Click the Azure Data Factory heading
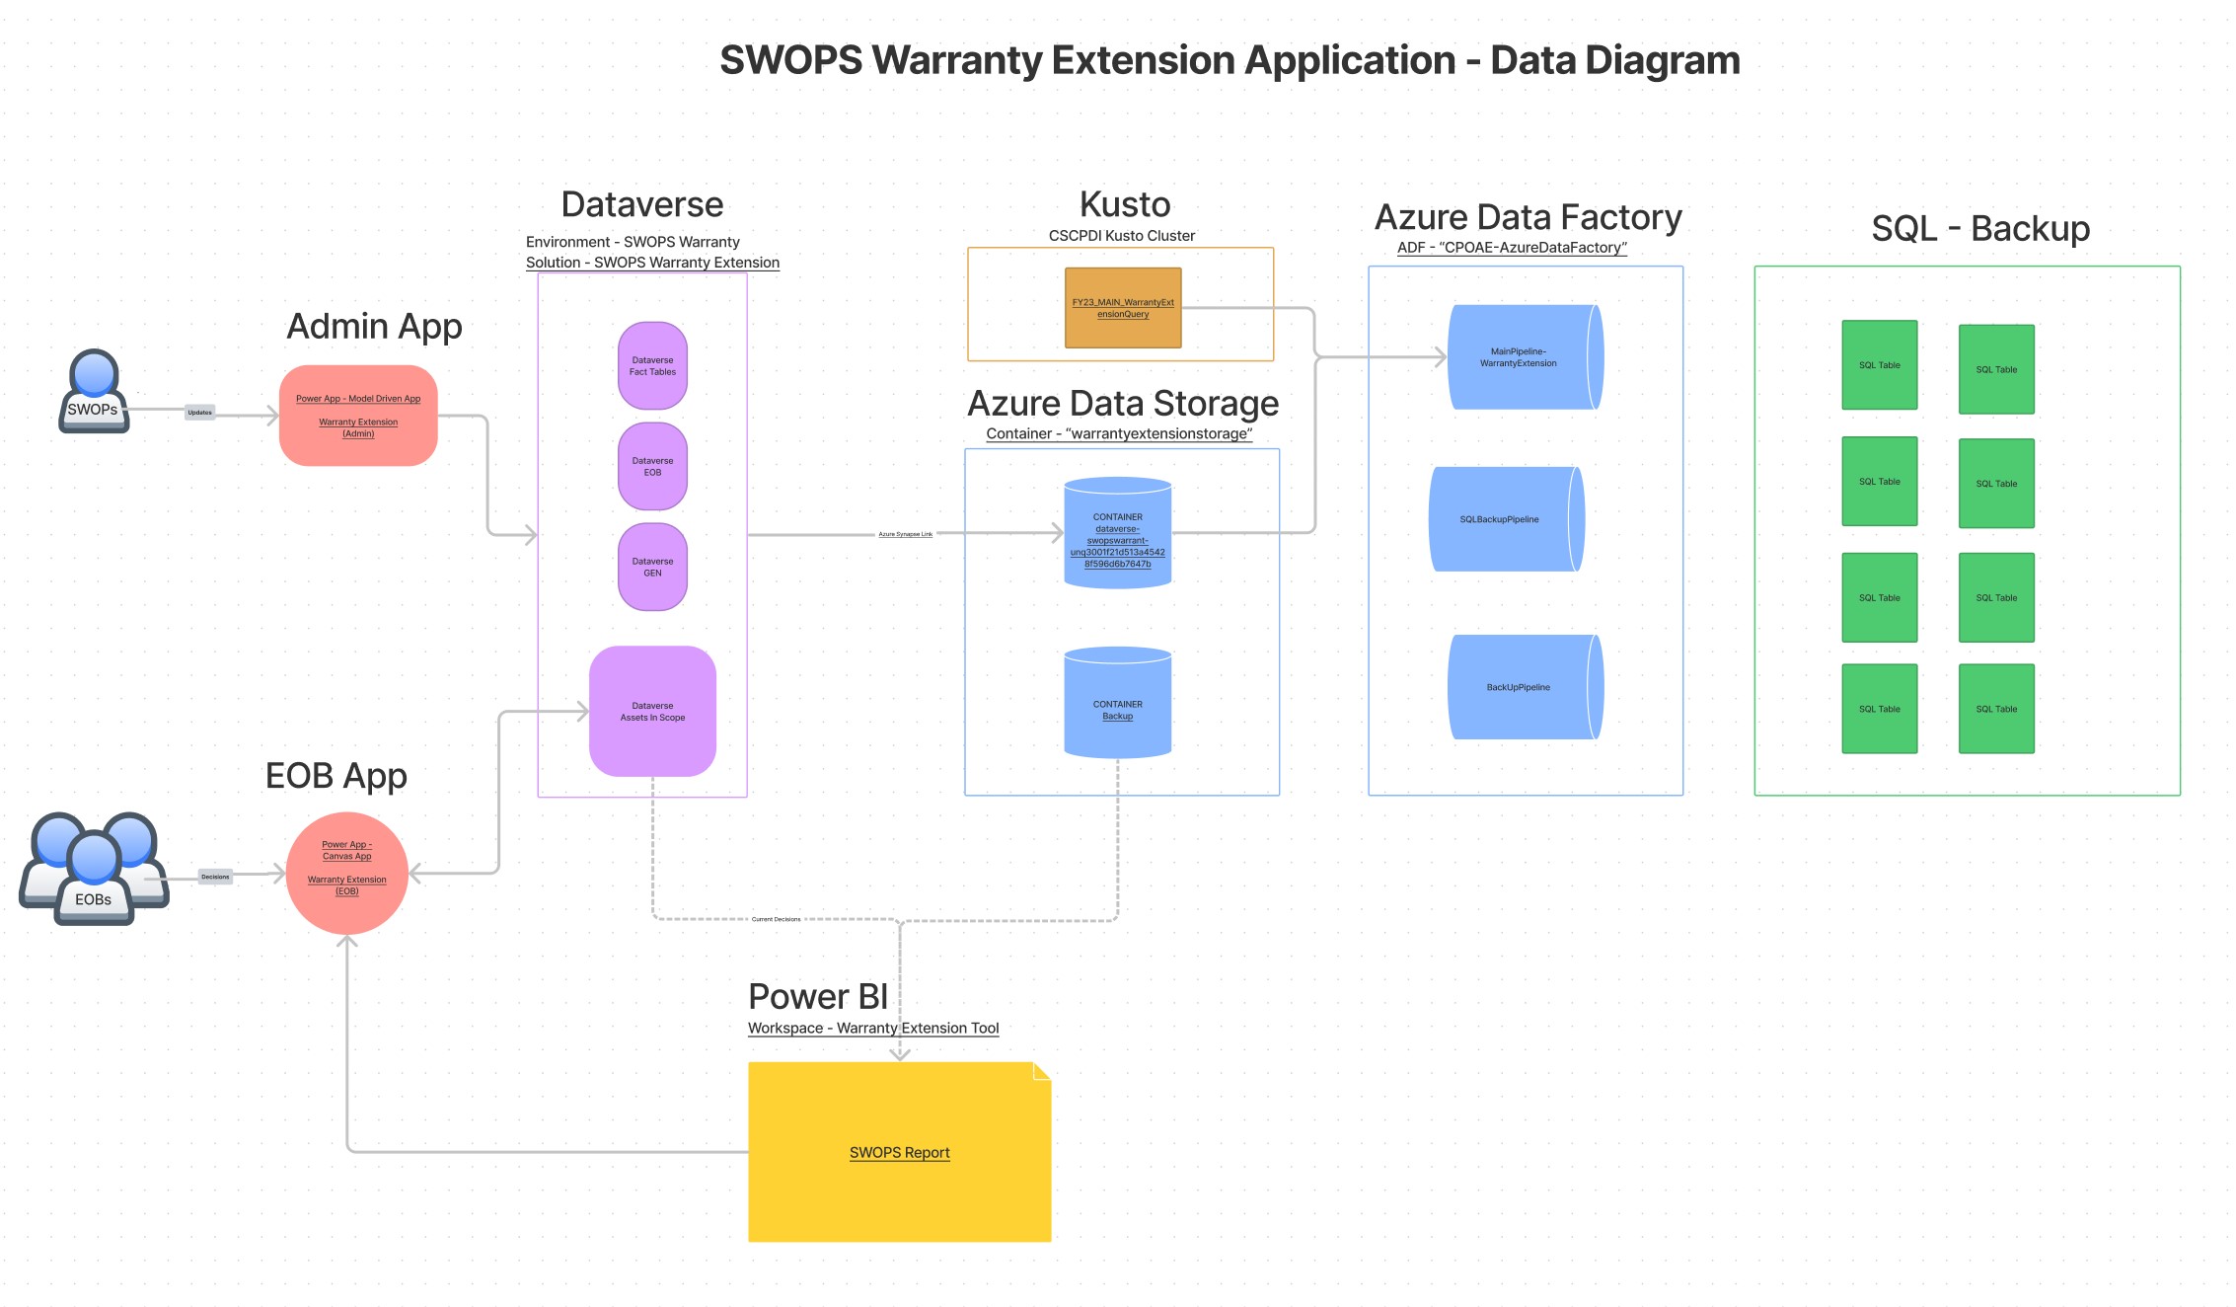 coord(1528,217)
